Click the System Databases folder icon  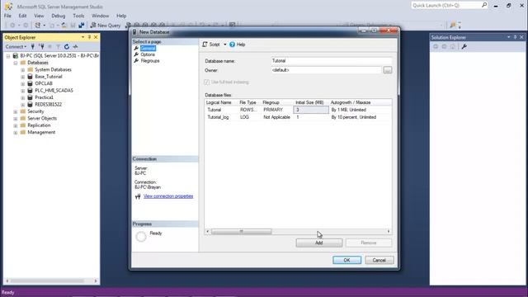pyautogui.click(x=30, y=69)
